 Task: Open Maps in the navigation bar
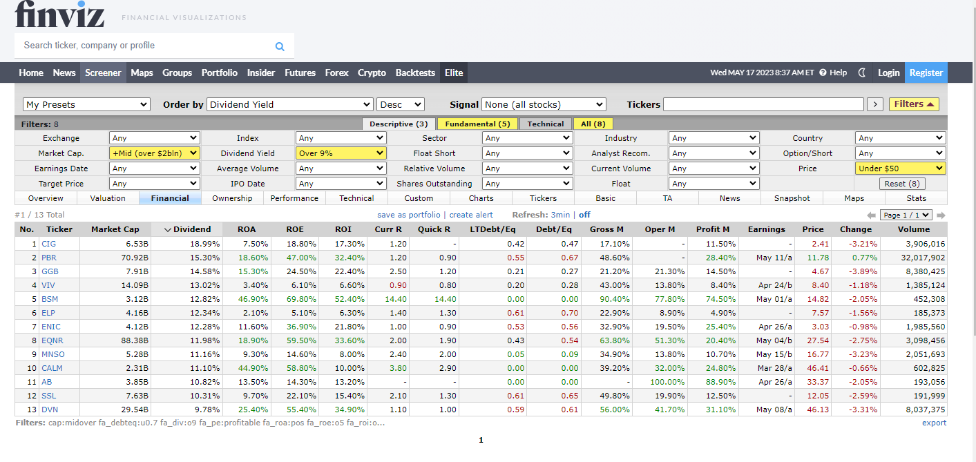pyautogui.click(x=142, y=73)
